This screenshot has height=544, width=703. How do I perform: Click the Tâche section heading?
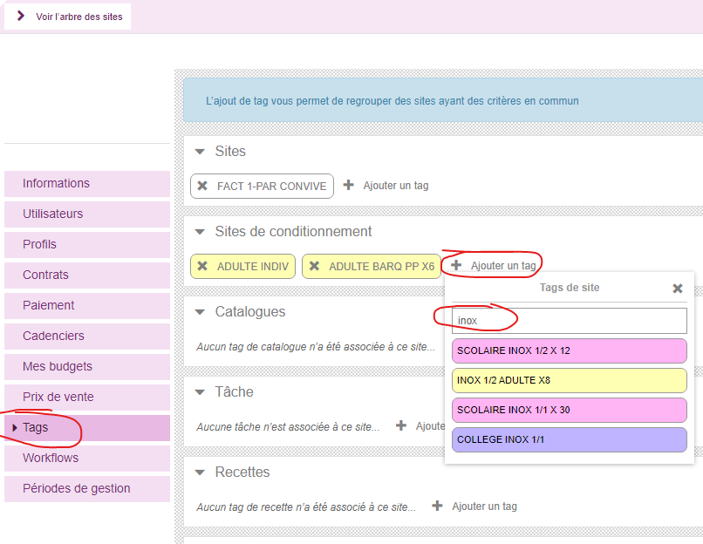click(234, 391)
